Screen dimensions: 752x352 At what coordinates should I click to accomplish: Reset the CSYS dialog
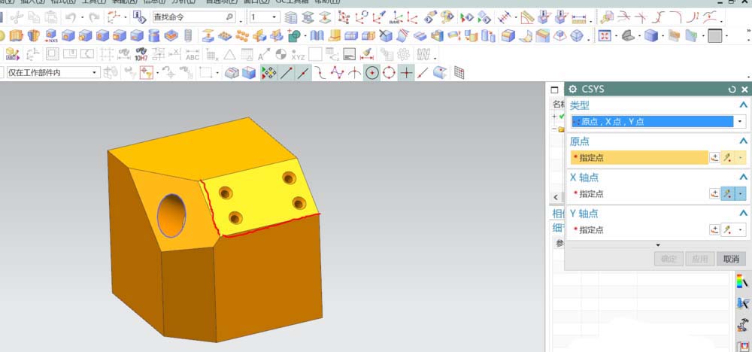[732, 90]
